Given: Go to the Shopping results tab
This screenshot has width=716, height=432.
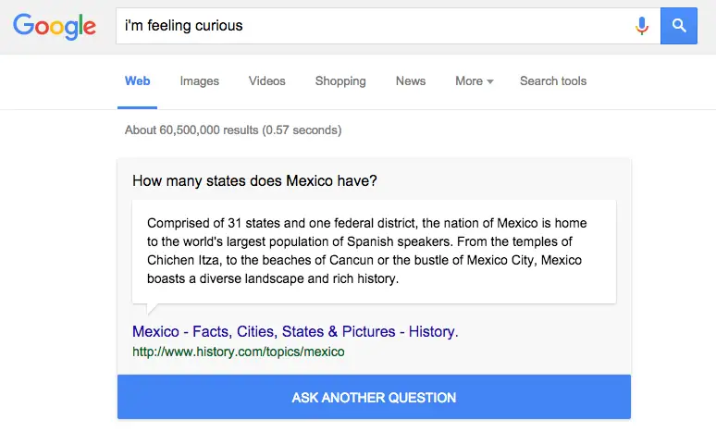Looking at the screenshot, I should [x=340, y=81].
